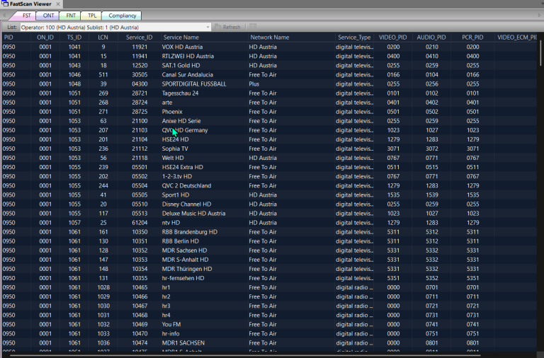Select the Disney Channel HD service

click(186, 204)
